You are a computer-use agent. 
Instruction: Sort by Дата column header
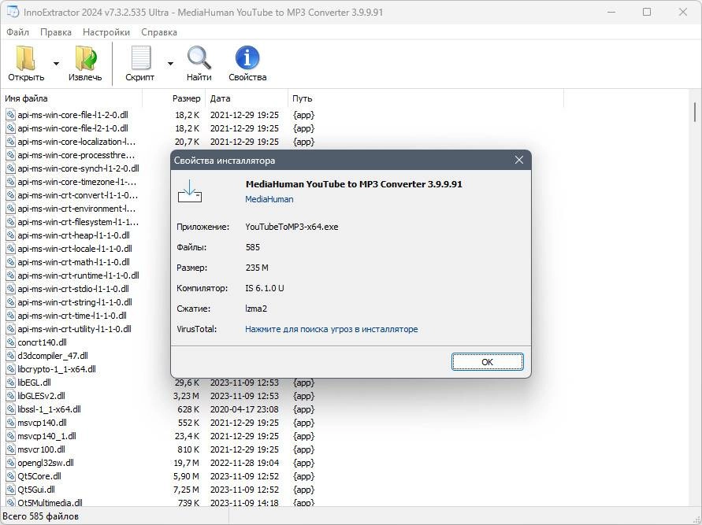coord(247,98)
